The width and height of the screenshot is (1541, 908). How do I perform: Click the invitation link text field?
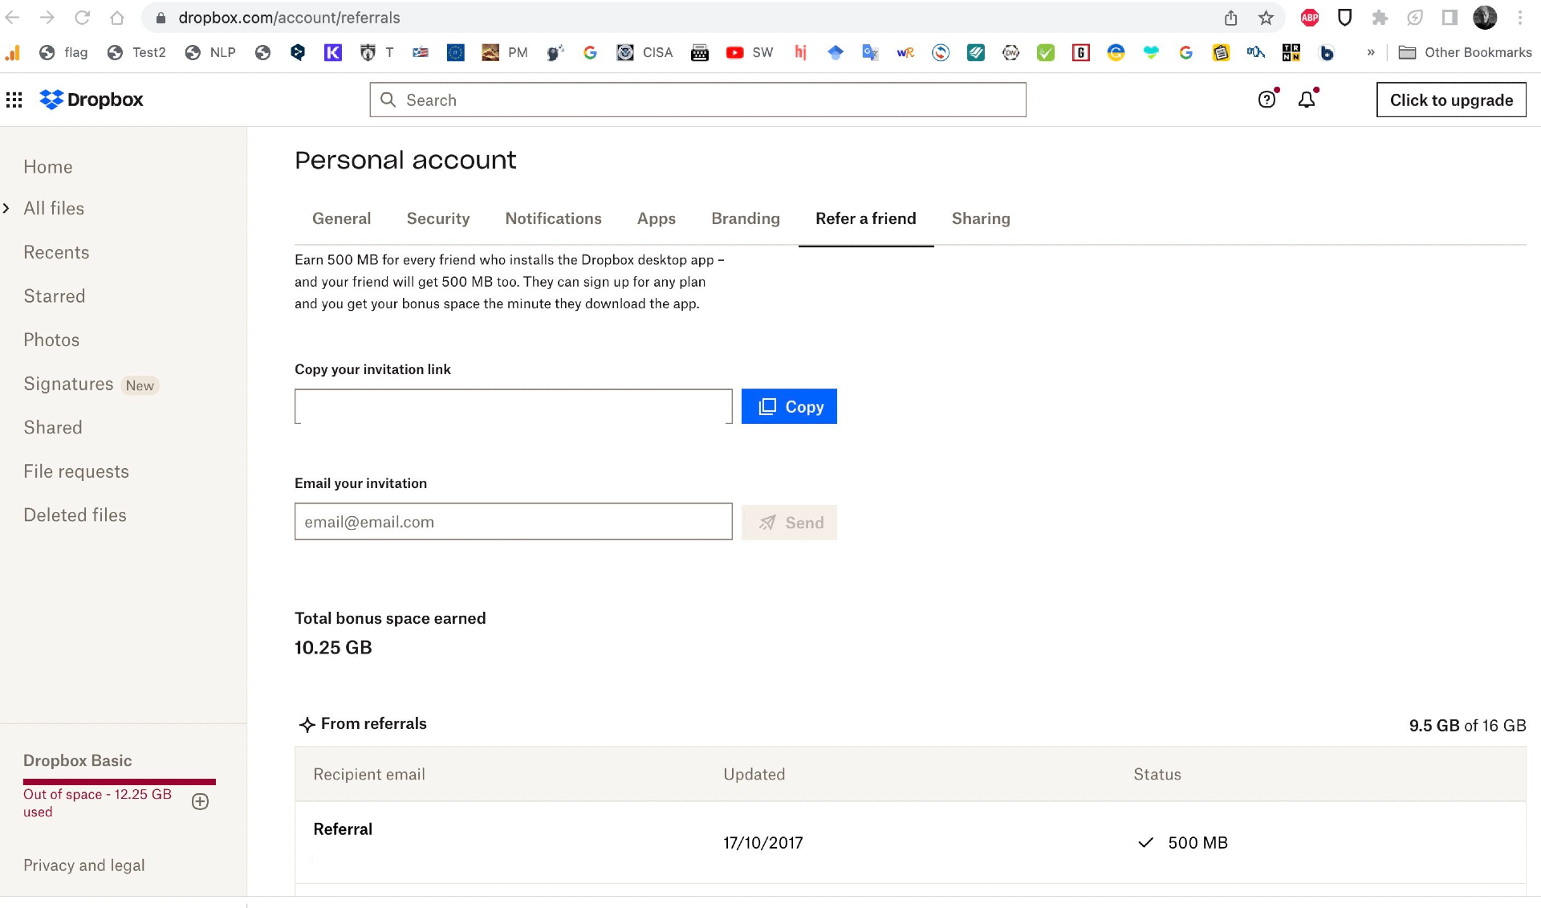514,406
